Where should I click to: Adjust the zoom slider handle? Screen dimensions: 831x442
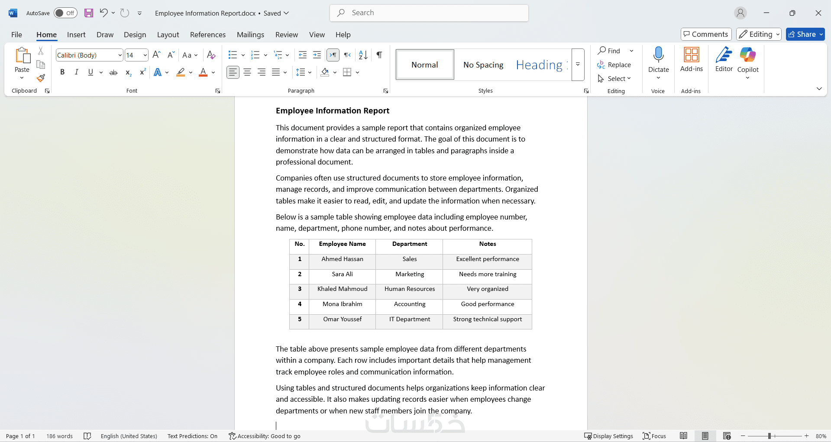[770, 436]
